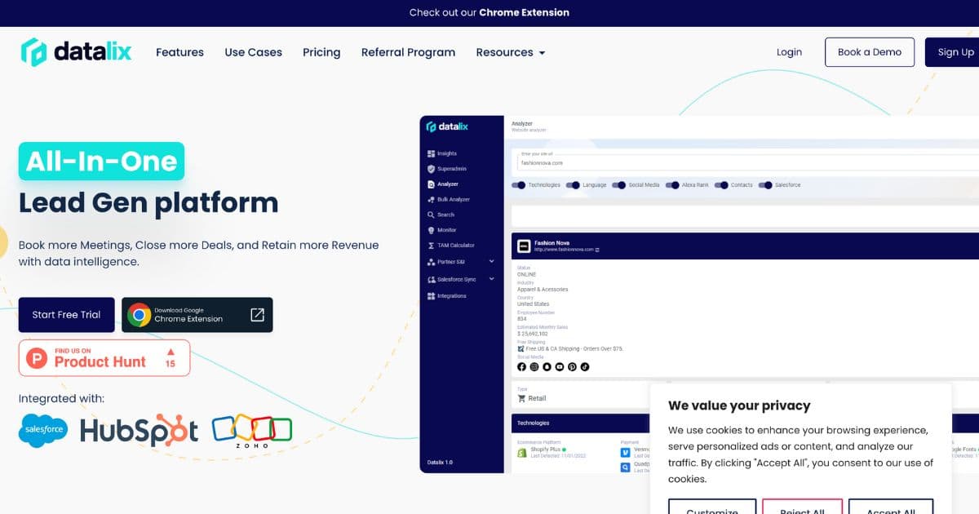The width and height of the screenshot is (979, 514).
Task: Click the Analyzer sidebar icon
Action: pyautogui.click(x=432, y=184)
